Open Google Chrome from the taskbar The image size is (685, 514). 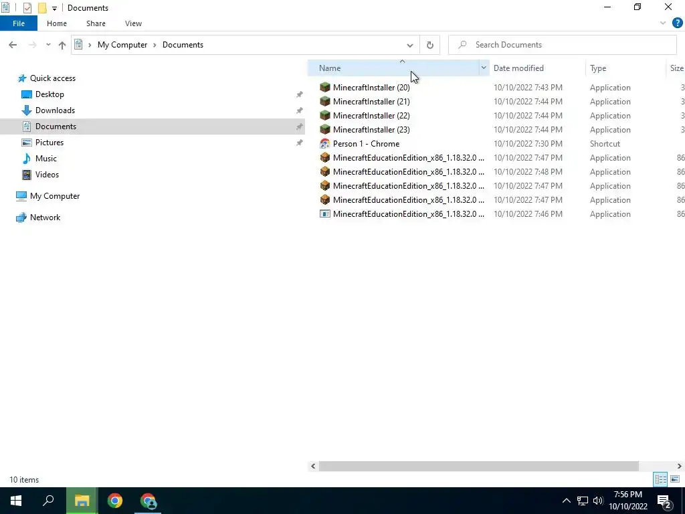click(x=115, y=501)
